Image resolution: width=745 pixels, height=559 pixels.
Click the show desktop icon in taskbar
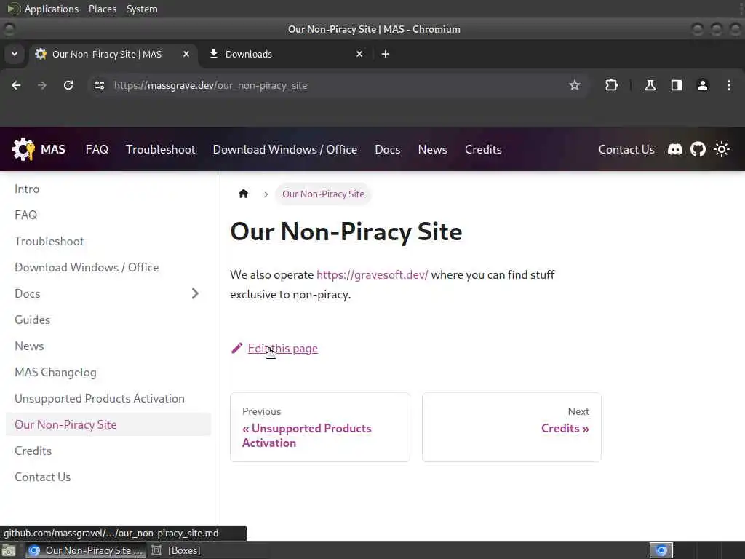click(x=9, y=551)
